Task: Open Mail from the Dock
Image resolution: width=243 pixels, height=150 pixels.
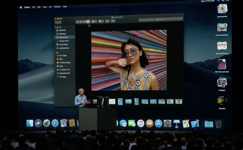Action: coord(64,123)
